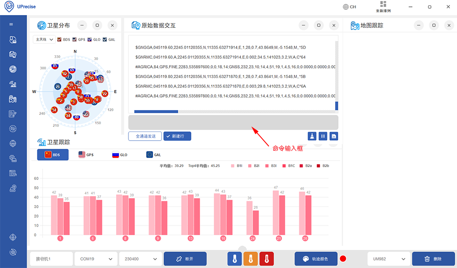The width and height of the screenshot is (457, 268).
Task: Toggle the hamburger menu in the sidebar
Action: 11,24
